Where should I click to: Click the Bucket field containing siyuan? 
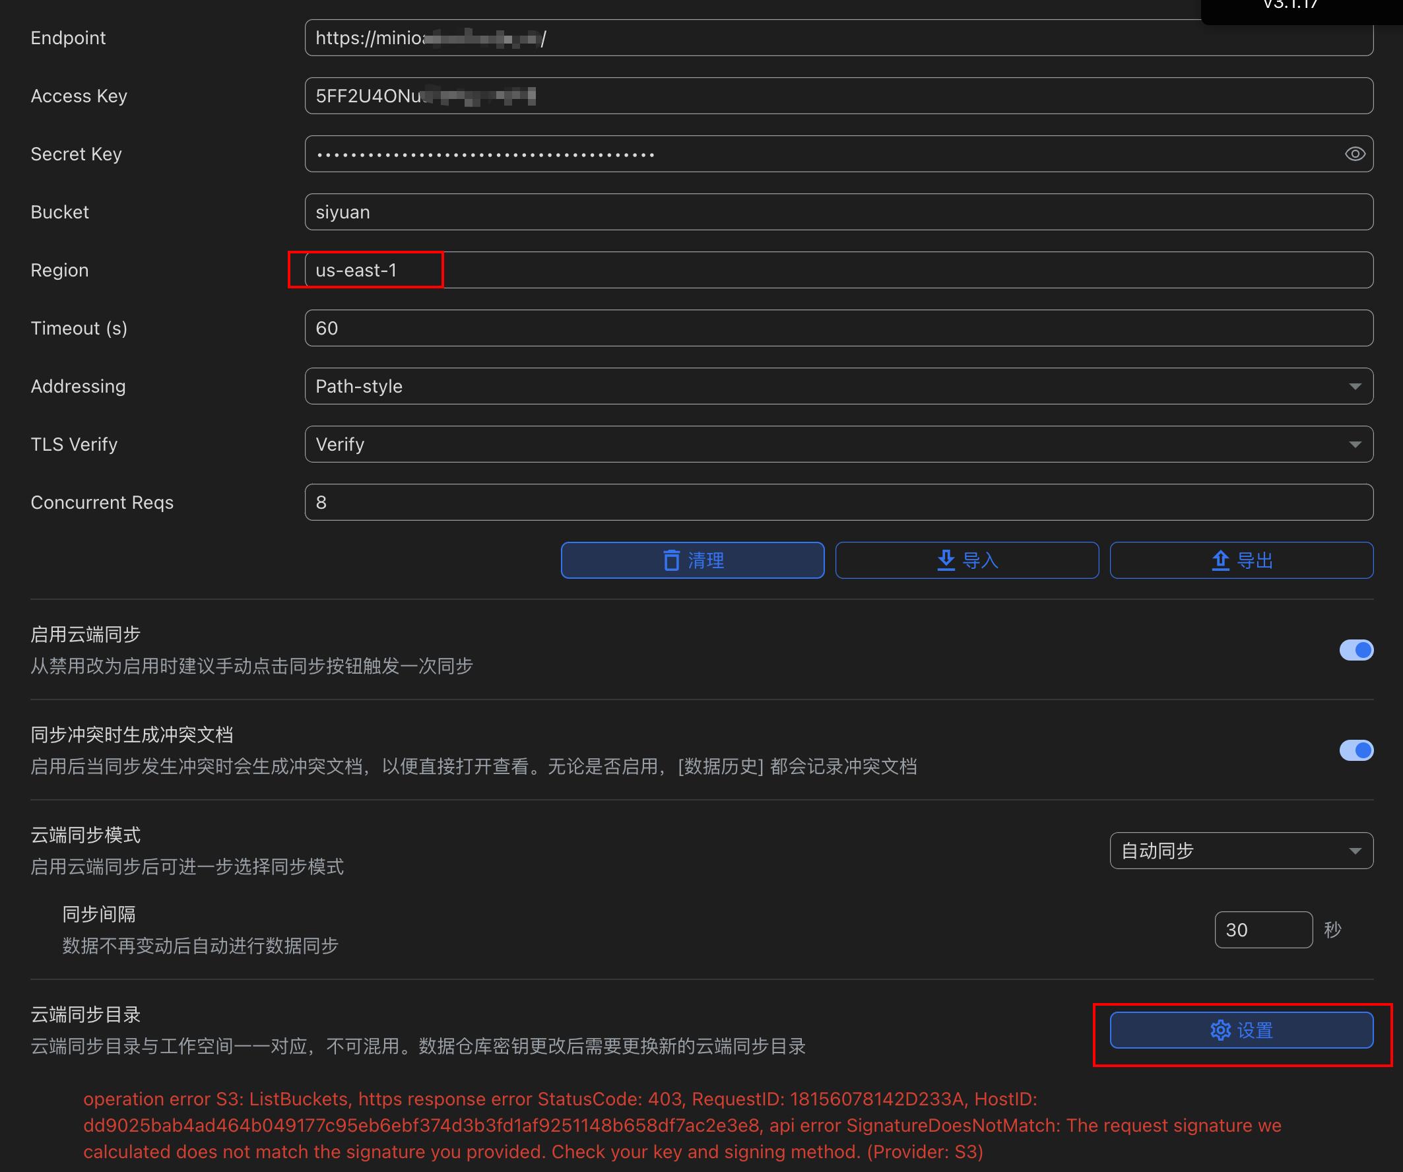coord(839,212)
